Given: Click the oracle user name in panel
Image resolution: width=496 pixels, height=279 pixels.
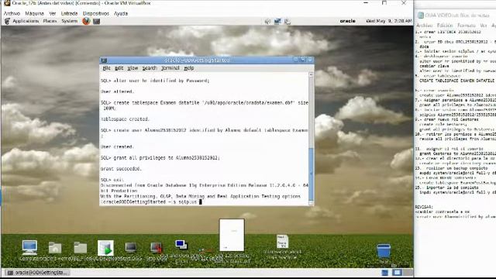Looking at the screenshot, I should tap(348, 21).
